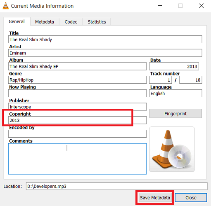This screenshot has height=206, width=211.
Task: Click the Artist label text
Action: 15,47
